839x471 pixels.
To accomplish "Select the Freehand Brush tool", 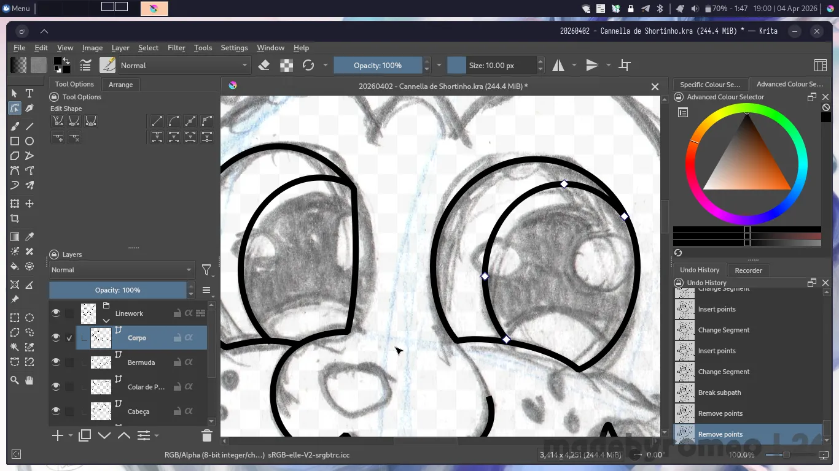I will (15, 126).
